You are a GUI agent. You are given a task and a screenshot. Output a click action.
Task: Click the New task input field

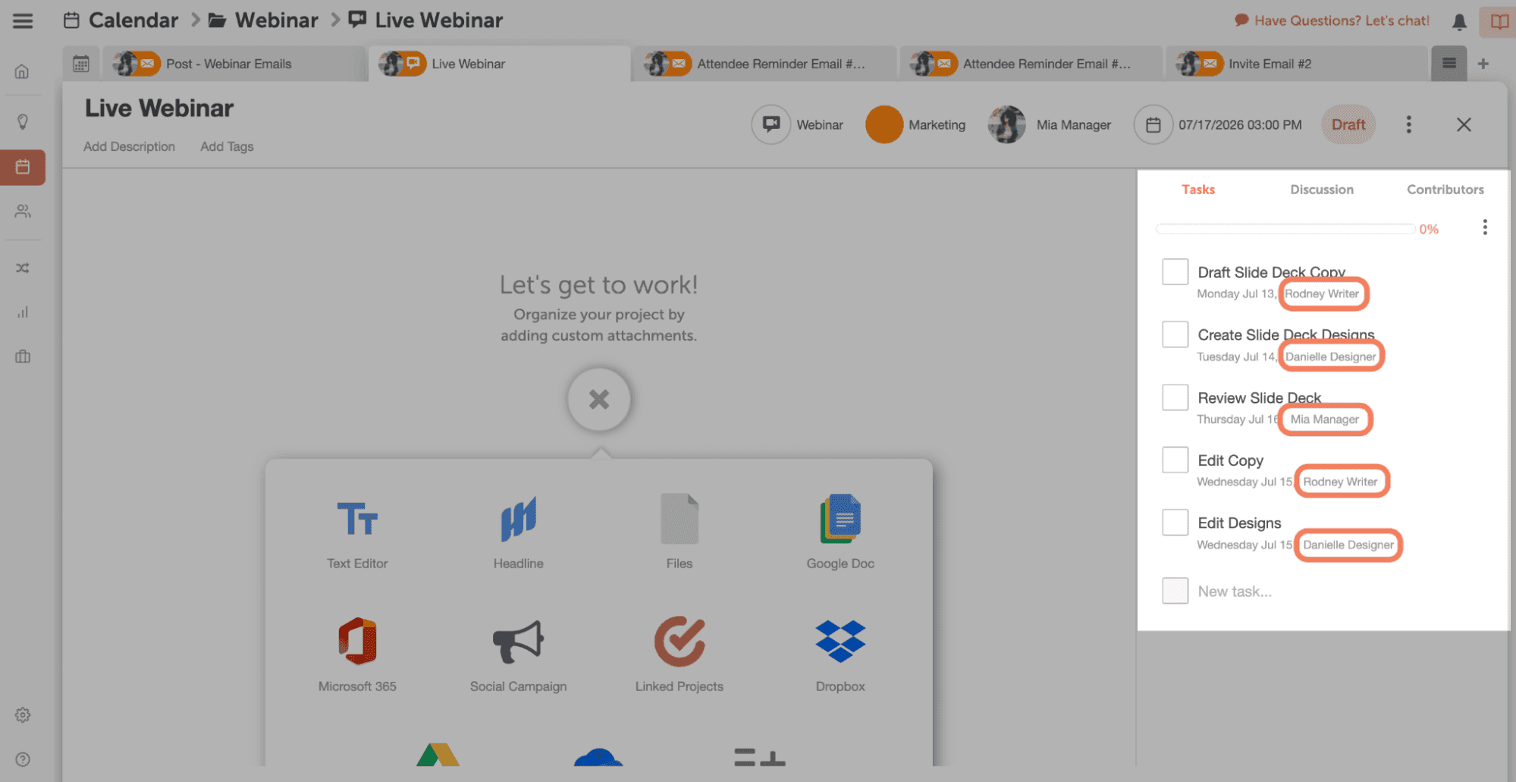click(x=1235, y=591)
